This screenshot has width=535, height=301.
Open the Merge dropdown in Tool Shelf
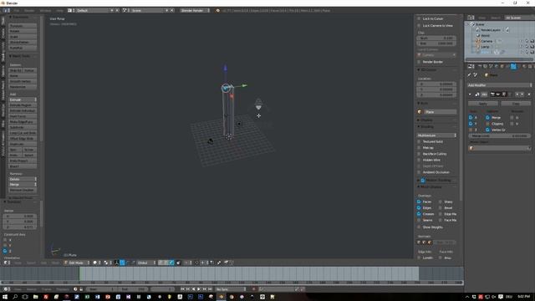tap(23, 184)
